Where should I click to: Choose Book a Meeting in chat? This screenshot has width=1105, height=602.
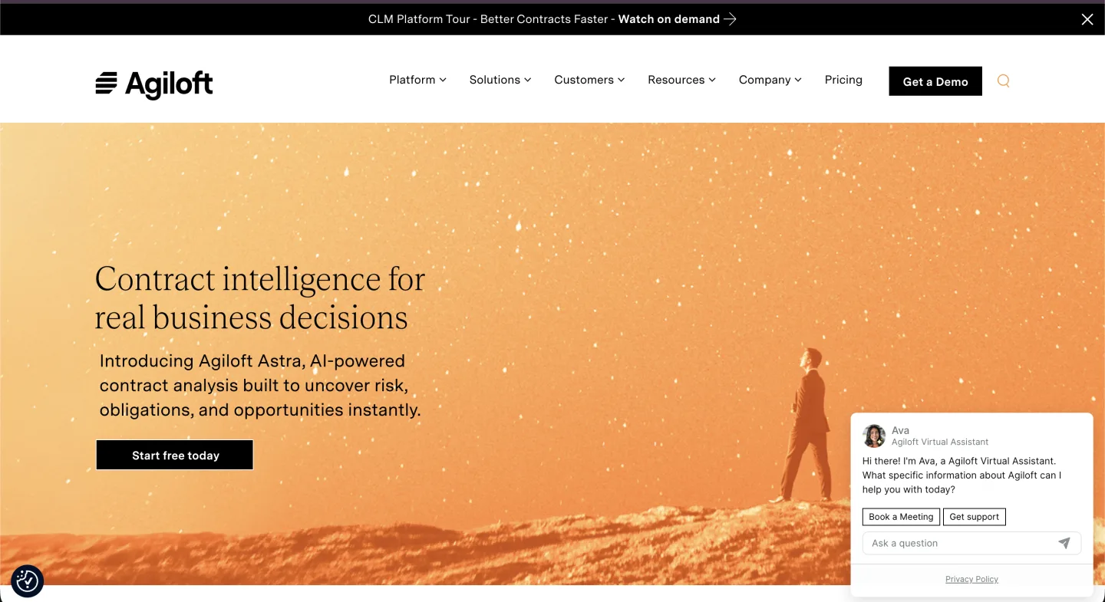pyautogui.click(x=901, y=517)
